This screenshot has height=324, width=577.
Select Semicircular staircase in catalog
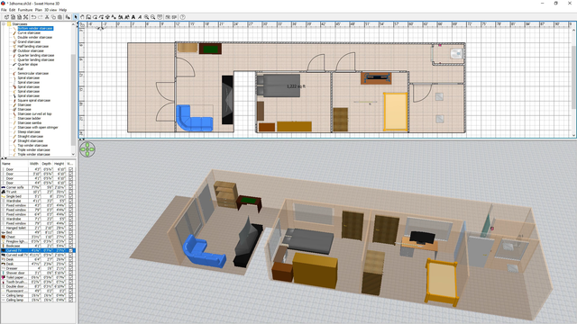click(32, 74)
